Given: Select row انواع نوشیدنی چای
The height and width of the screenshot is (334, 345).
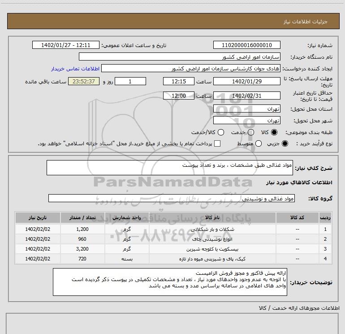Looking at the screenshot, I should [173, 239].
